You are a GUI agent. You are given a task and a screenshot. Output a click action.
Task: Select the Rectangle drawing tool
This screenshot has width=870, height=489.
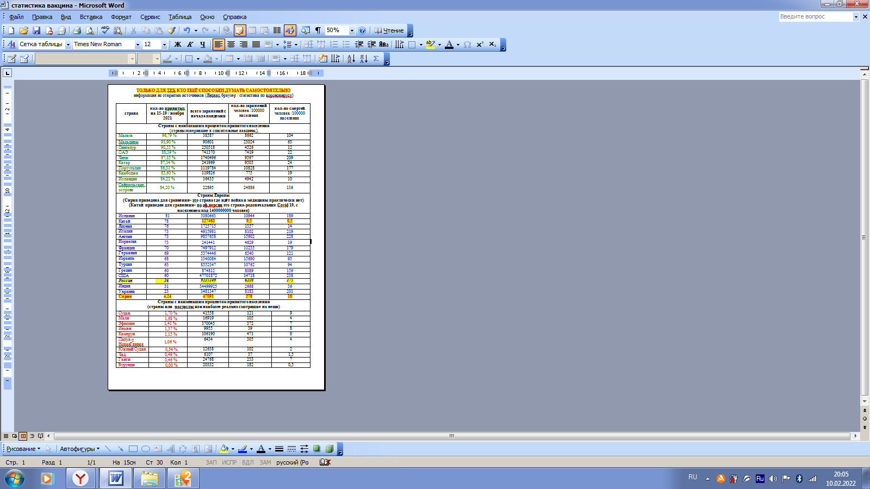pos(133,449)
